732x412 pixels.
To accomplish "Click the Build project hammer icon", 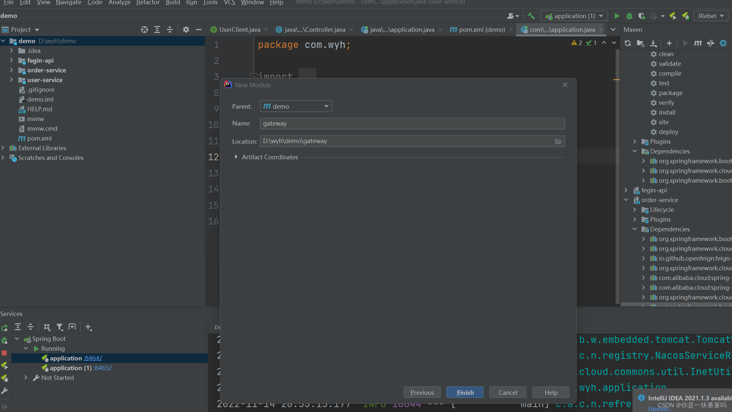I will [531, 16].
